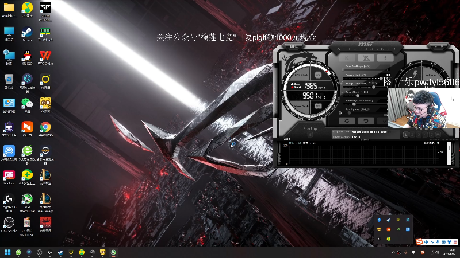Click the OC Scanner button in Afterburner

366,58
